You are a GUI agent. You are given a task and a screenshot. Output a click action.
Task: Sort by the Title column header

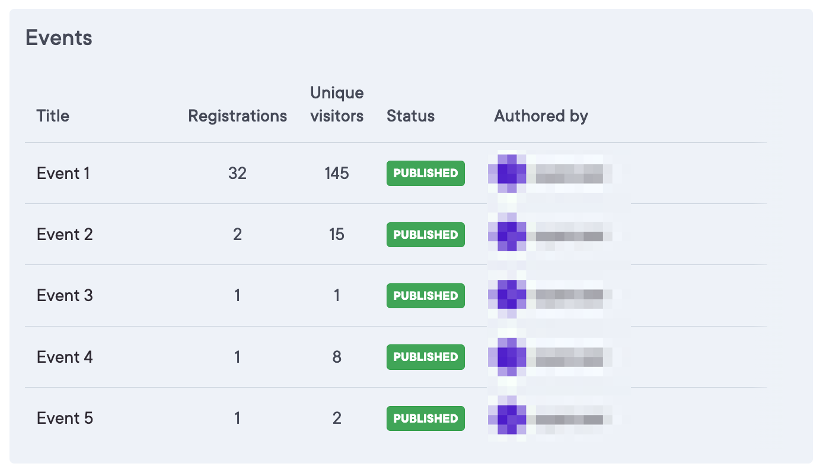(53, 116)
